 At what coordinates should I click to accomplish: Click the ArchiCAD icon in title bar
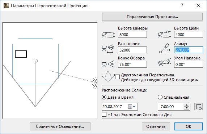[6, 6]
